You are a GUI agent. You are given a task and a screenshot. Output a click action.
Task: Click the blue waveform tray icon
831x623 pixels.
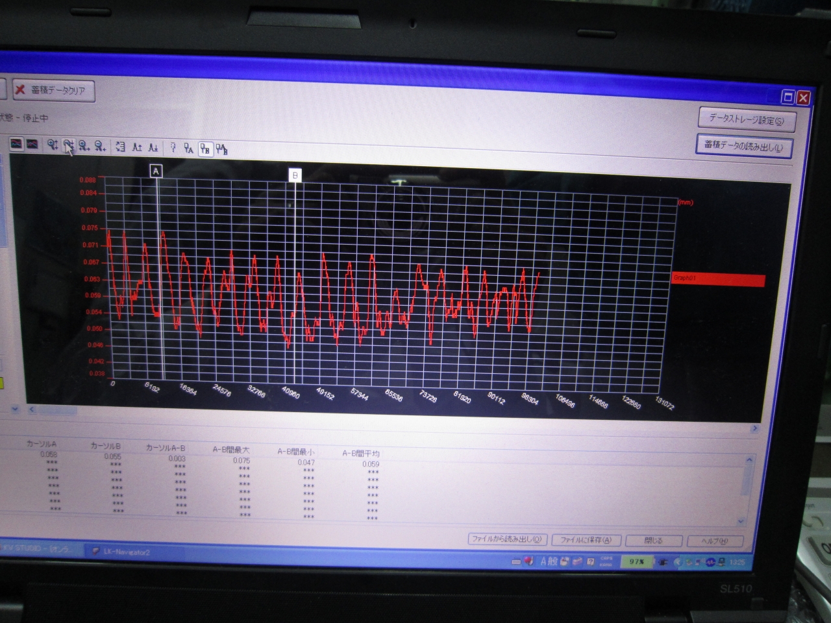point(710,563)
